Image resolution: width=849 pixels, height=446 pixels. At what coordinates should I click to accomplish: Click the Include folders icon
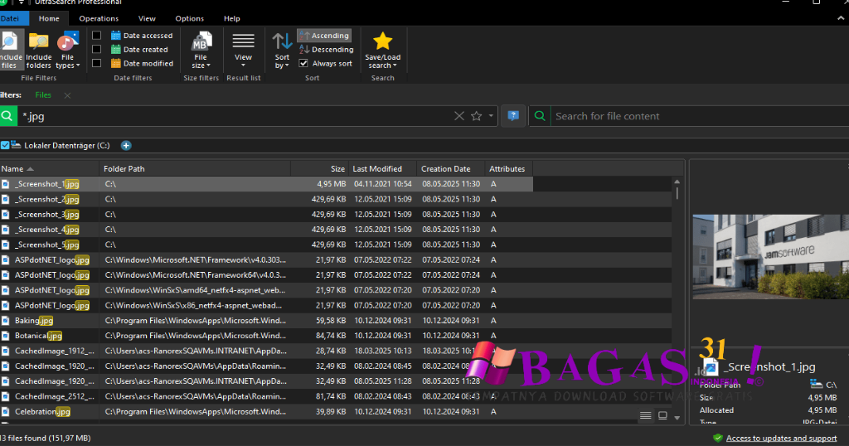click(x=38, y=51)
